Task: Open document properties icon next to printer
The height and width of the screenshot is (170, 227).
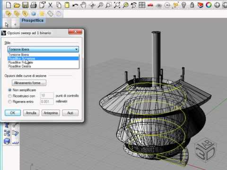Action: (x=42, y=5)
